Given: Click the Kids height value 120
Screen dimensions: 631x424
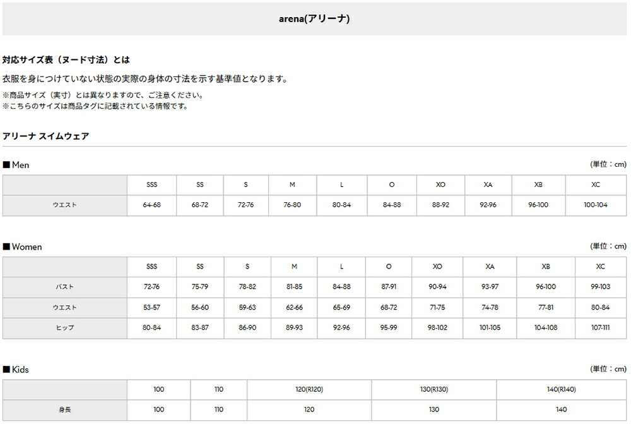Looking at the screenshot, I should pyautogui.click(x=309, y=409).
